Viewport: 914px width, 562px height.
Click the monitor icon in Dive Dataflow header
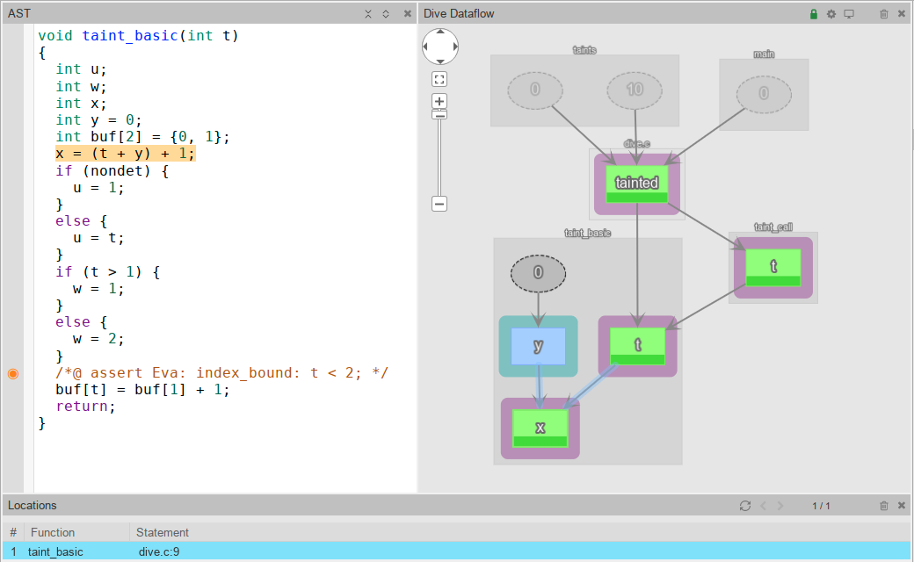tap(849, 14)
